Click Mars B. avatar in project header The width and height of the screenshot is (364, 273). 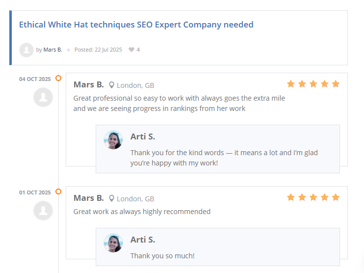click(26, 50)
